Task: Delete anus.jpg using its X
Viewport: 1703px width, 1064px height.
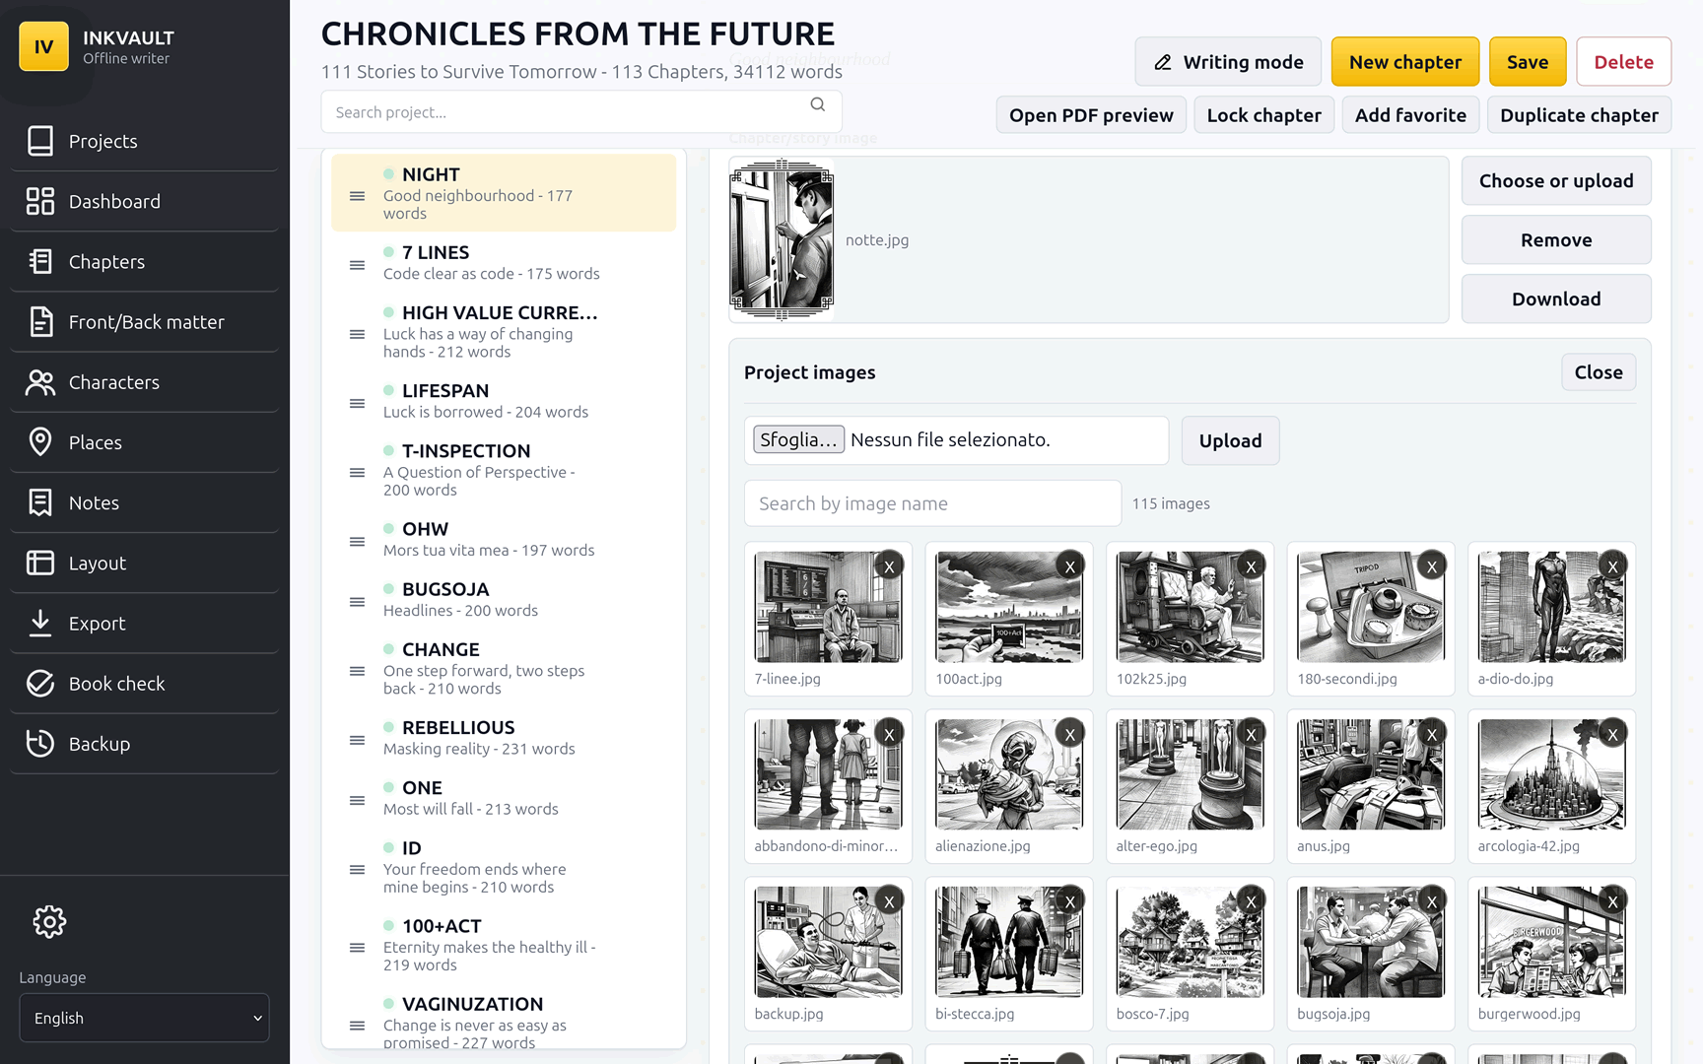Action: [1432, 733]
